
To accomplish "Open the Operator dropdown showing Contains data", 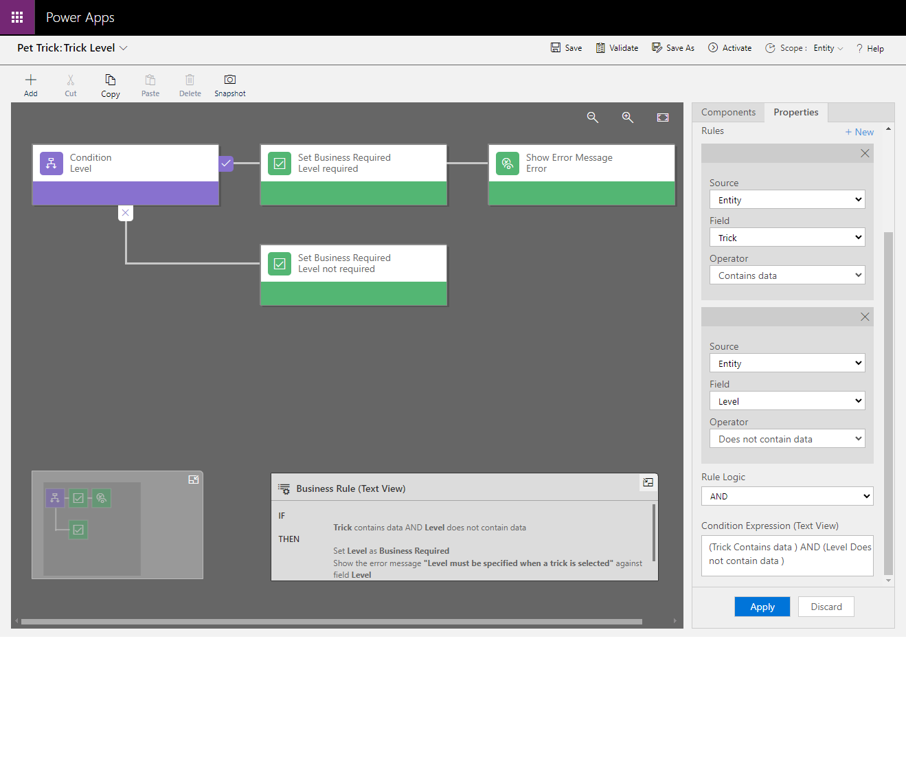I will point(787,275).
